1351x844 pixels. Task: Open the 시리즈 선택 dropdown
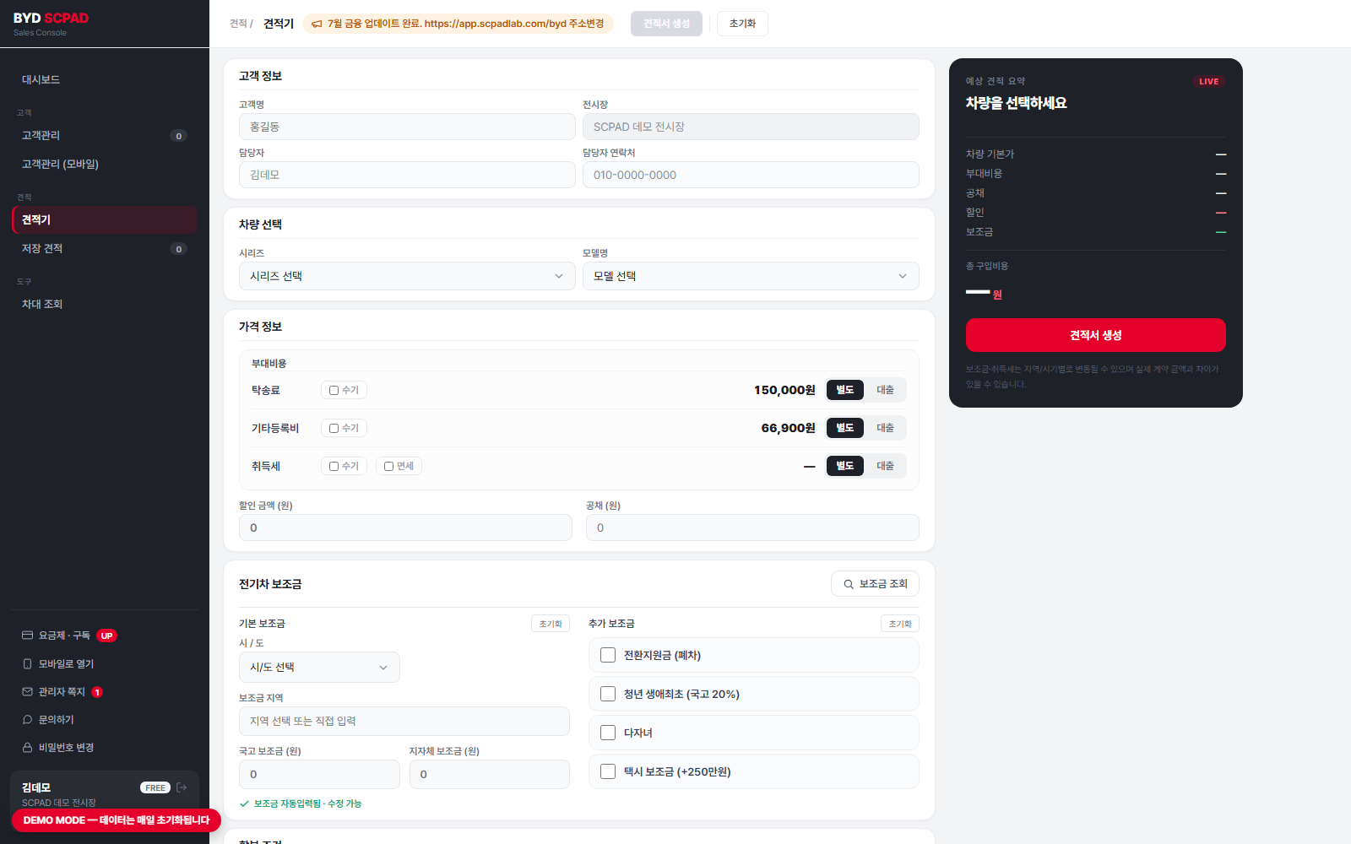coord(407,276)
